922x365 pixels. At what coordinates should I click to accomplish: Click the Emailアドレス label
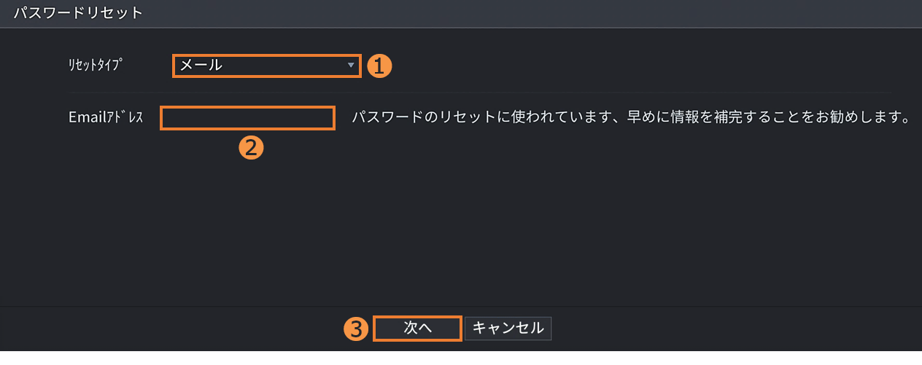pyautogui.click(x=106, y=117)
